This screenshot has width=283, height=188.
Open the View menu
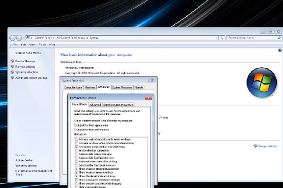(32, 45)
